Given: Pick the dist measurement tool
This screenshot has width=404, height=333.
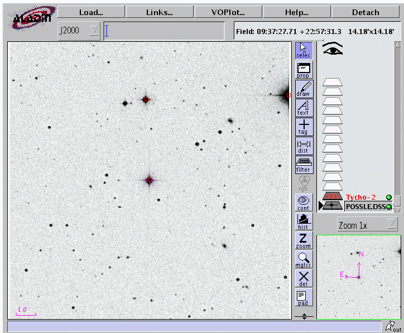Looking at the screenshot, I should click(304, 146).
